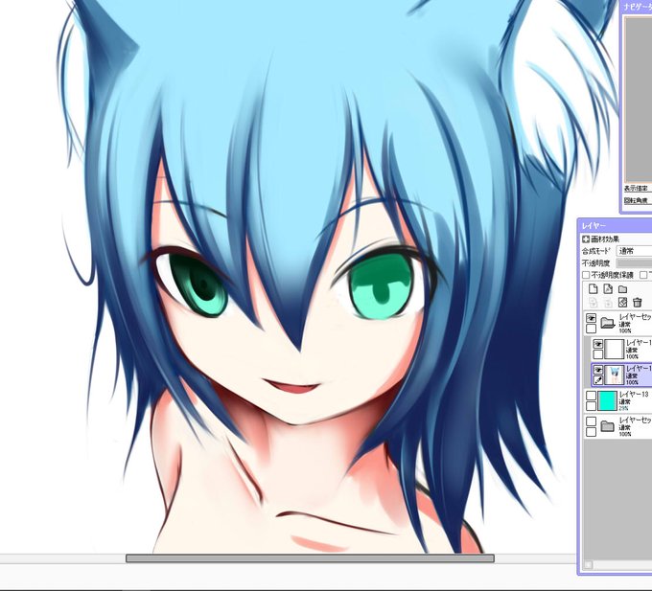Hide the top レイヤーセット folder
The width and height of the screenshot is (652, 591).
(x=591, y=318)
